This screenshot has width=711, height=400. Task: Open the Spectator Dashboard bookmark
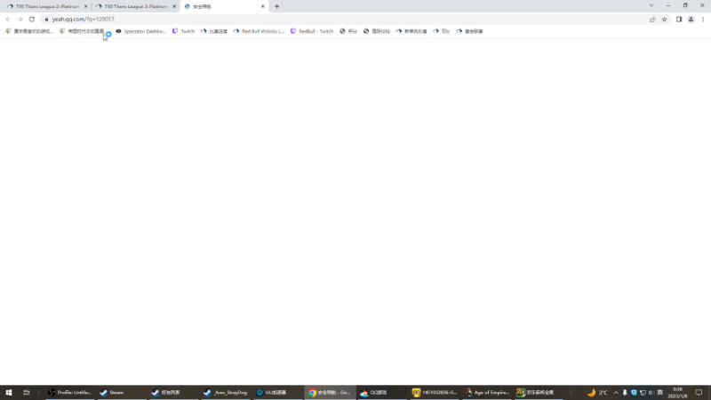tap(141, 31)
